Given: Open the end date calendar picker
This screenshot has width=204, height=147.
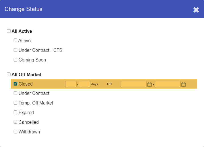Looking at the screenshot, I should [x=183, y=84].
